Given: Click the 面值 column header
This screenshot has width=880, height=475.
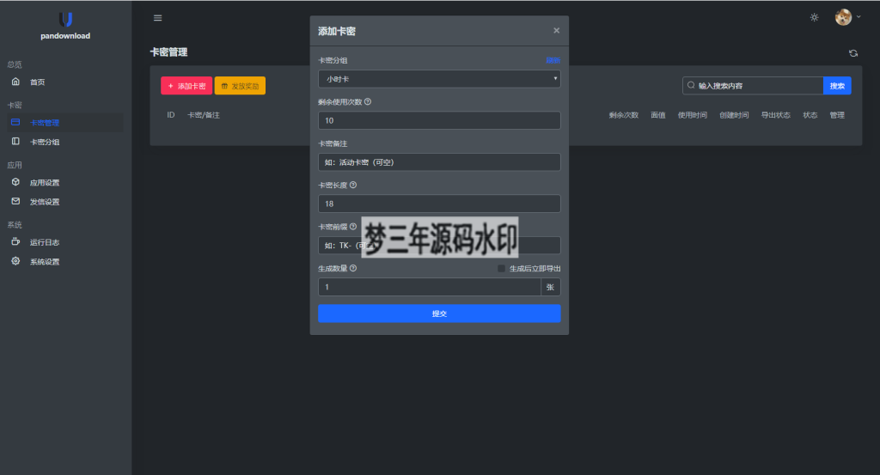Looking at the screenshot, I should point(657,115).
